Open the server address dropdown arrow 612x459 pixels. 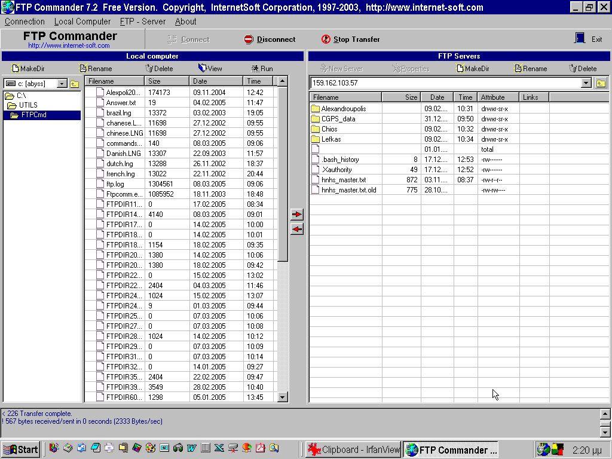[586, 82]
